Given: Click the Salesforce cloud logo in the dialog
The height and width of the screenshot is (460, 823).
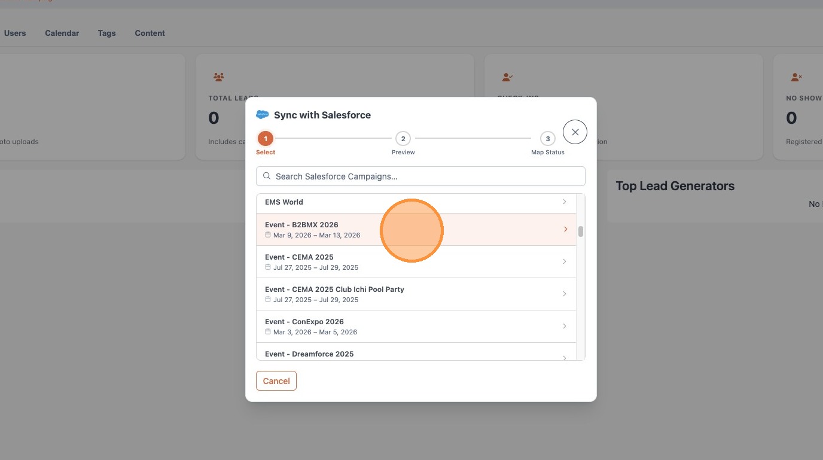Looking at the screenshot, I should point(263,115).
